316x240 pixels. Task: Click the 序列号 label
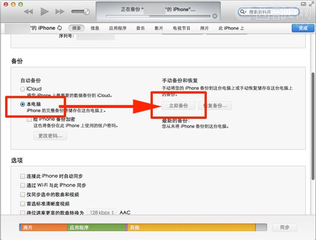click(66, 36)
